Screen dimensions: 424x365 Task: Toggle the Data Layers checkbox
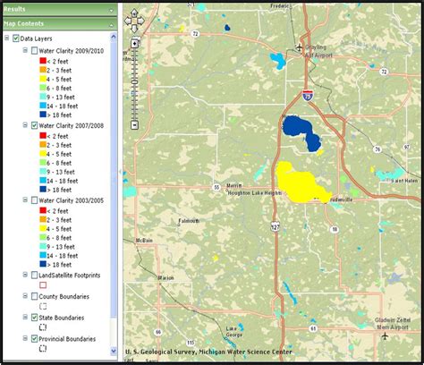point(16,38)
